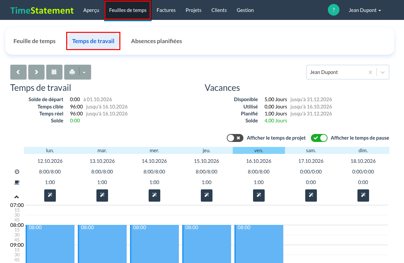Select Friday's 08:00 time block
Image resolution: width=404 pixels, height=263 pixels.
[259, 244]
